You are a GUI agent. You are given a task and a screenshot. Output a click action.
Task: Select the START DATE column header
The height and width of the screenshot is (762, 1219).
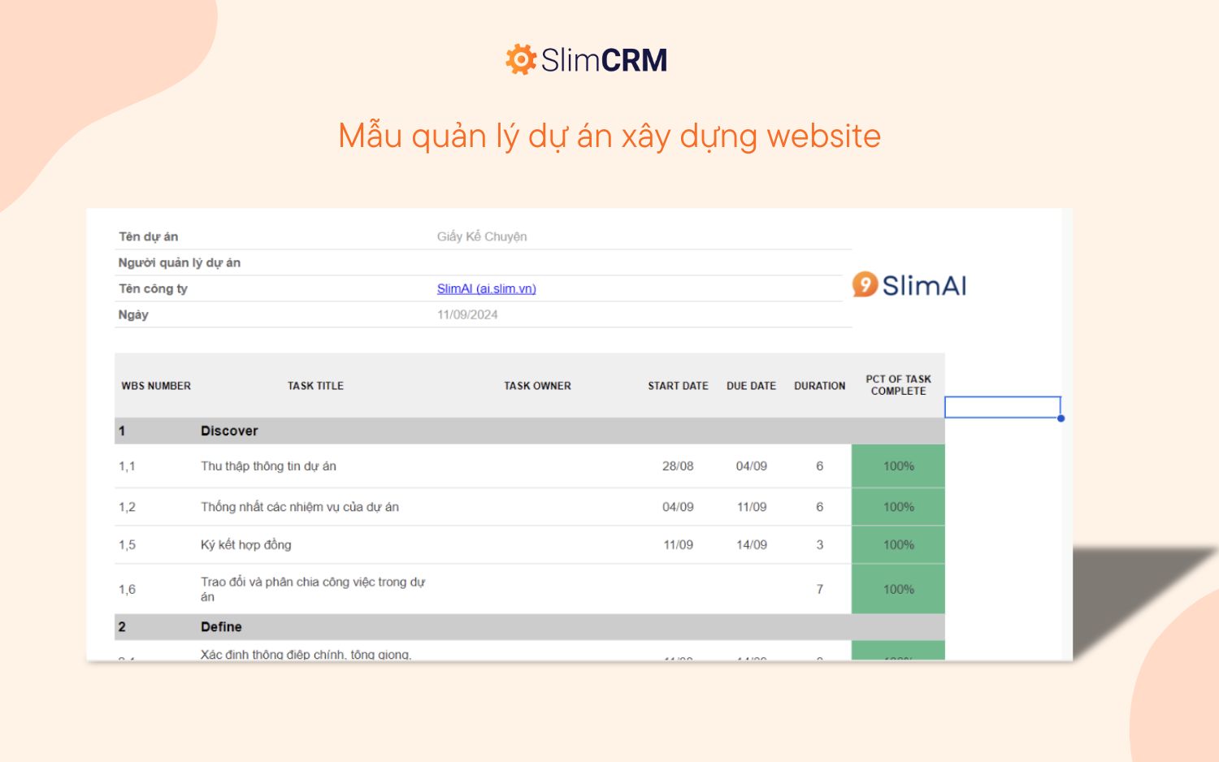[x=677, y=386]
